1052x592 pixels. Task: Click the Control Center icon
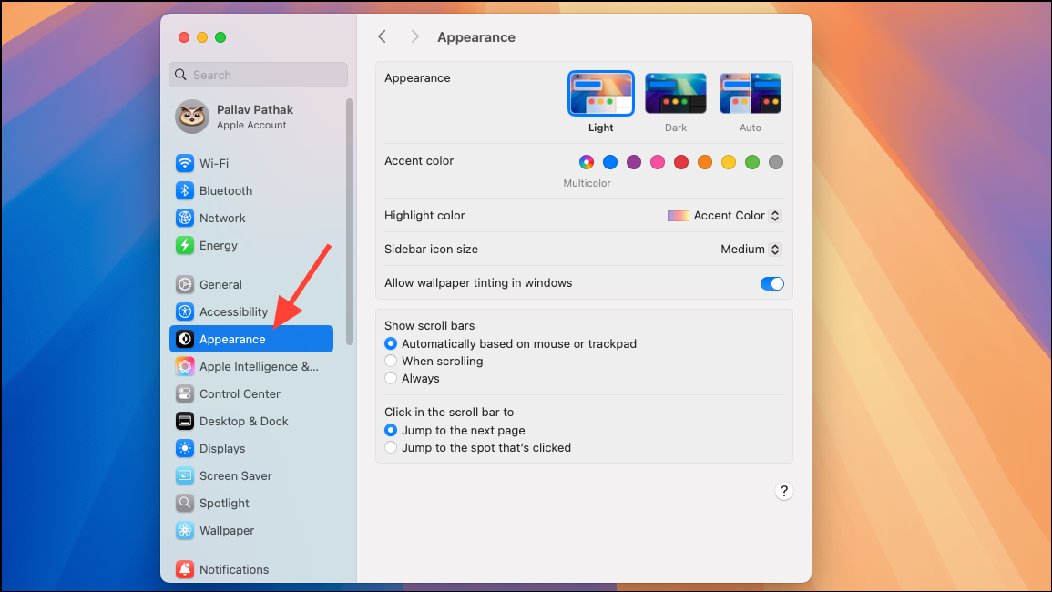(185, 394)
